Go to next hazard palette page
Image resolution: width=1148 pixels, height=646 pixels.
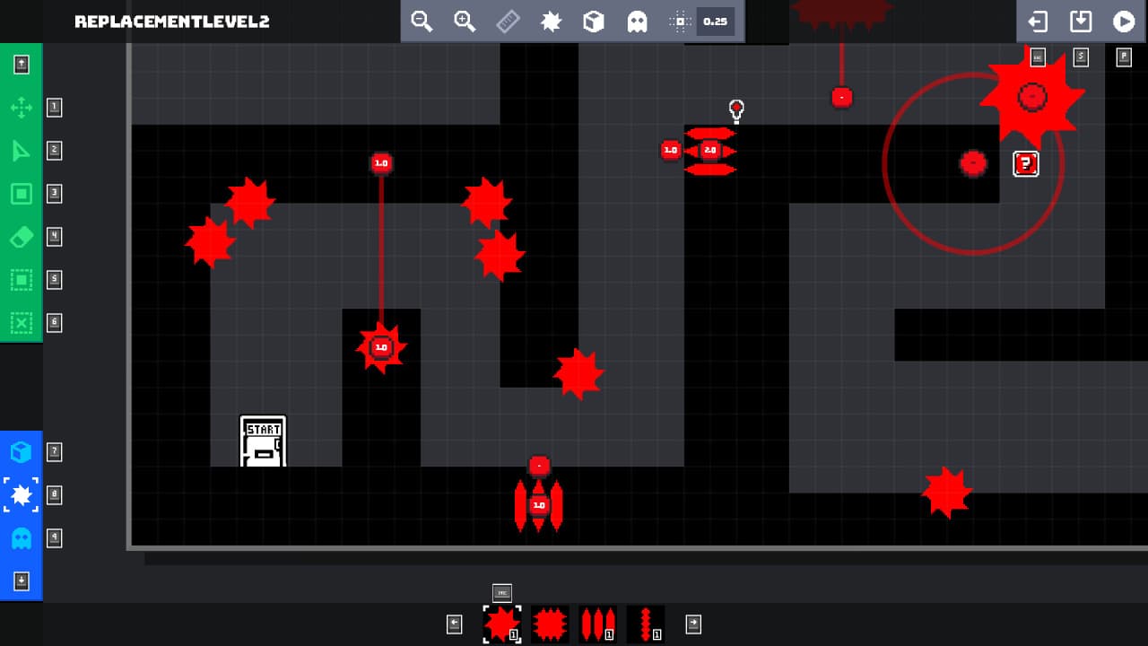[693, 624]
